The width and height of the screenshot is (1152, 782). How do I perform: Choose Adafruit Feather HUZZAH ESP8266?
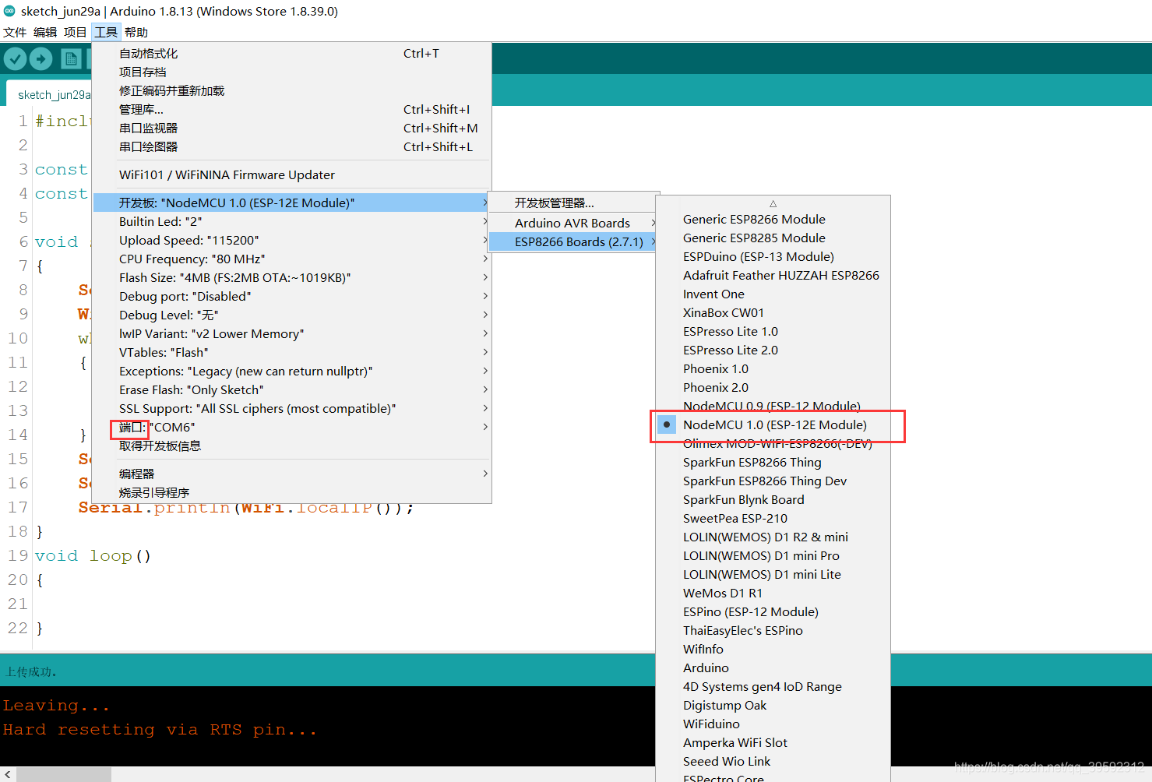(773, 275)
